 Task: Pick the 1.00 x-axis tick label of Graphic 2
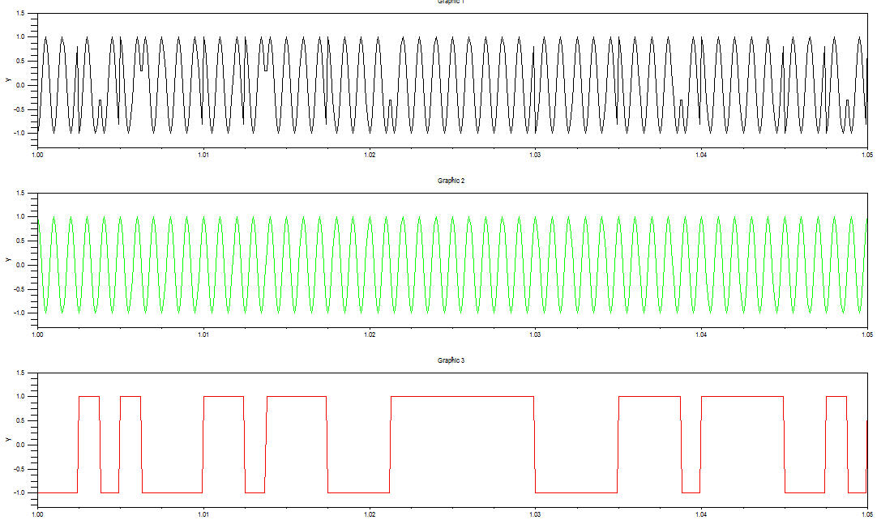click(x=37, y=335)
